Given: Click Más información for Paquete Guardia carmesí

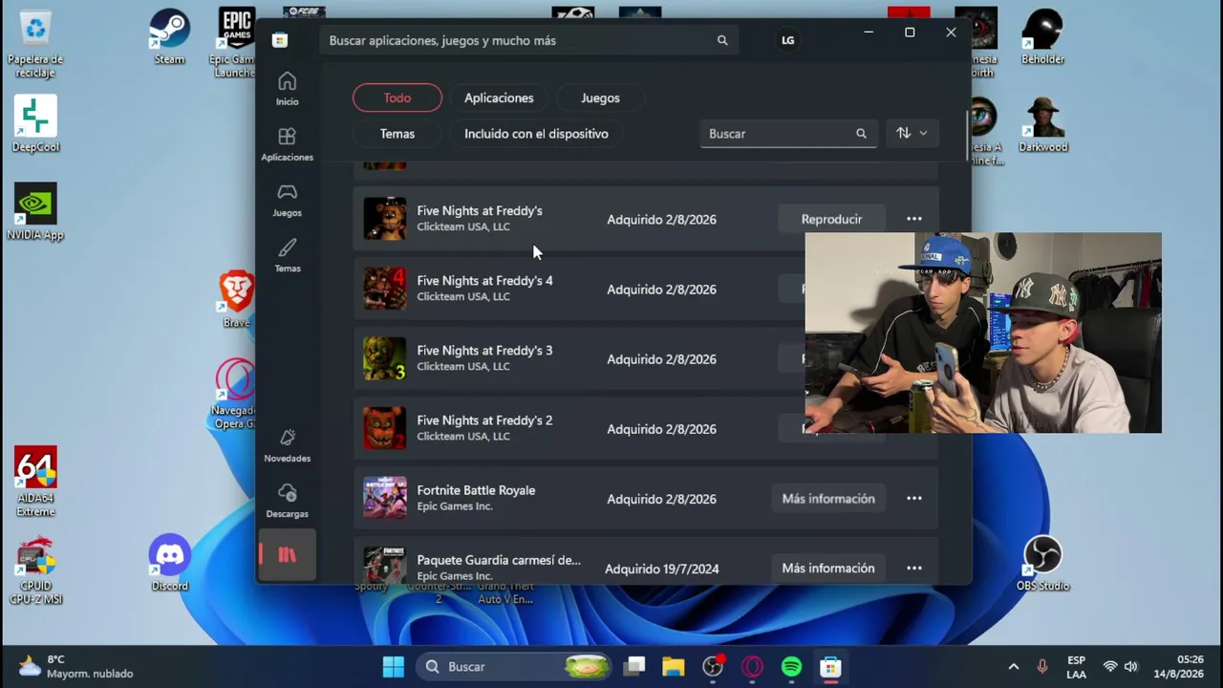Looking at the screenshot, I should click(828, 568).
